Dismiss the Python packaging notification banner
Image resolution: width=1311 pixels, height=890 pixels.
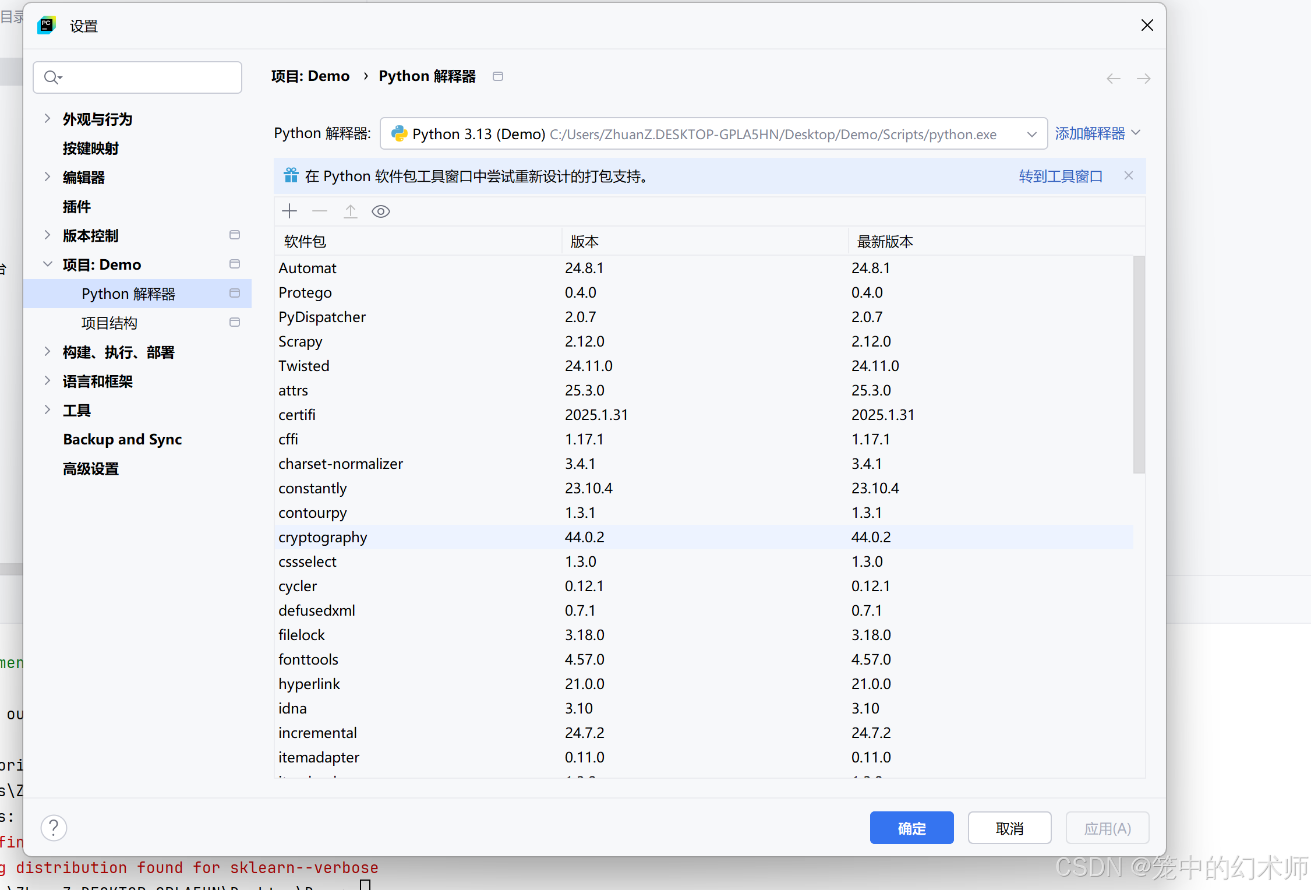[x=1128, y=176]
